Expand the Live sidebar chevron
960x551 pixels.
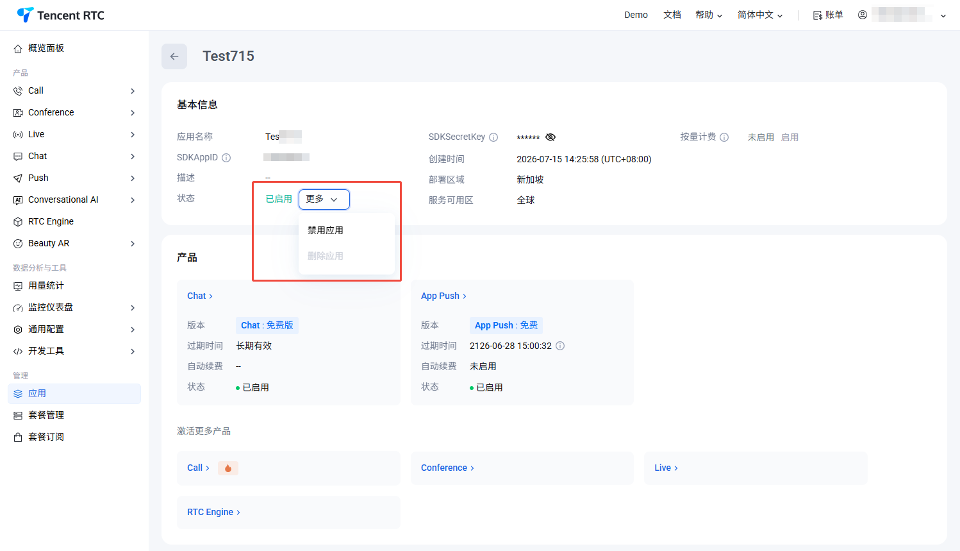coord(133,135)
